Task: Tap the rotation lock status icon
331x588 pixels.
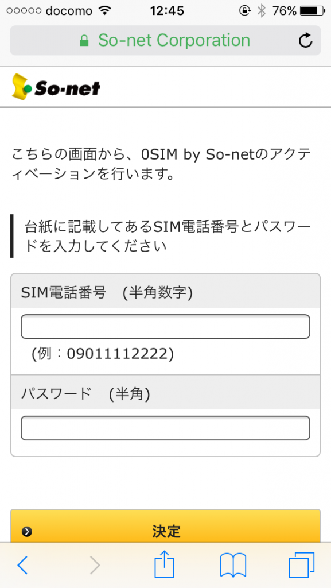Action: tap(245, 11)
